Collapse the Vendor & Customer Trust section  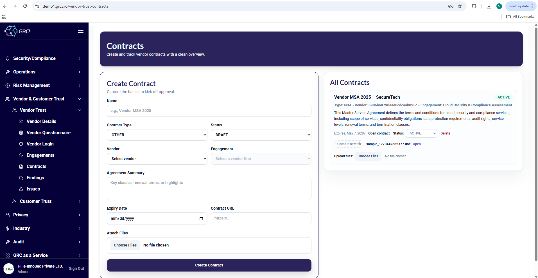80,99
